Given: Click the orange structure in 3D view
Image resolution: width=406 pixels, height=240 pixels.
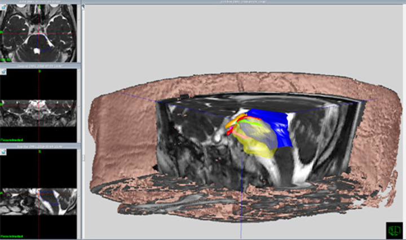Looking at the screenshot, I should (235, 121).
